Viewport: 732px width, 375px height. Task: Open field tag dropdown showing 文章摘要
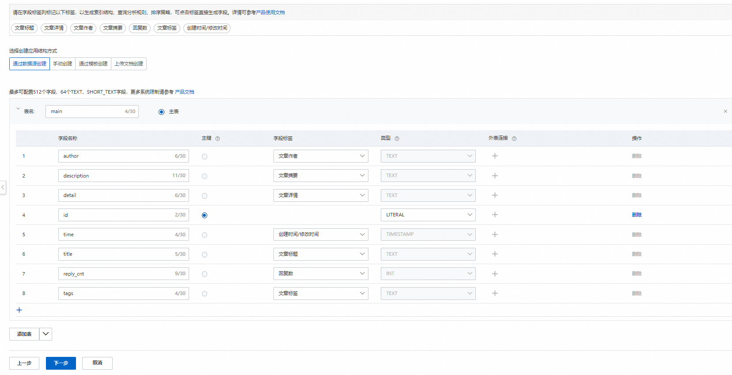click(321, 175)
